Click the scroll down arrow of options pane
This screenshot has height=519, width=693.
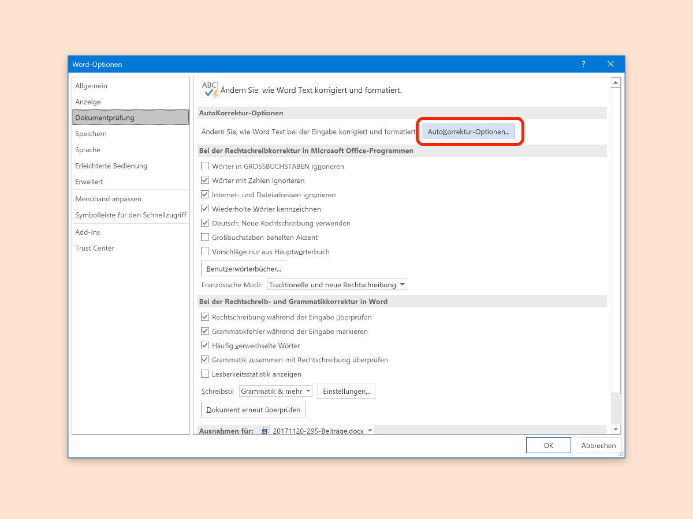[x=616, y=430]
